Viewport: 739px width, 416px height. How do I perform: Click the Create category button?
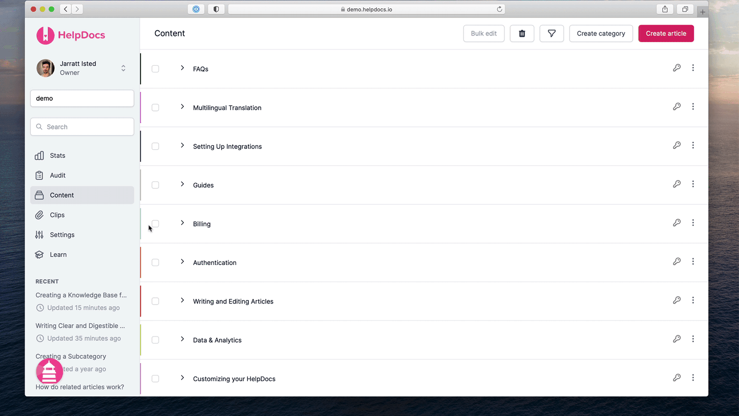(x=601, y=33)
